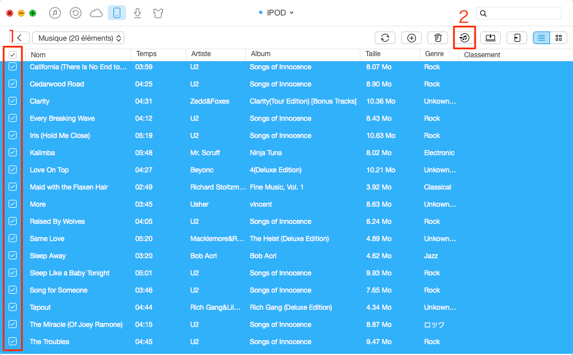The width and height of the screenshot is (573, 355).
Task: Uncheck the Kalimba song checkbox
Action: [x=13, y=152]
